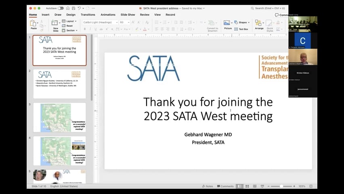The height and width of the screenshot is (194, 344).
Task: Open the Slide Show tab
Action: 128,15
